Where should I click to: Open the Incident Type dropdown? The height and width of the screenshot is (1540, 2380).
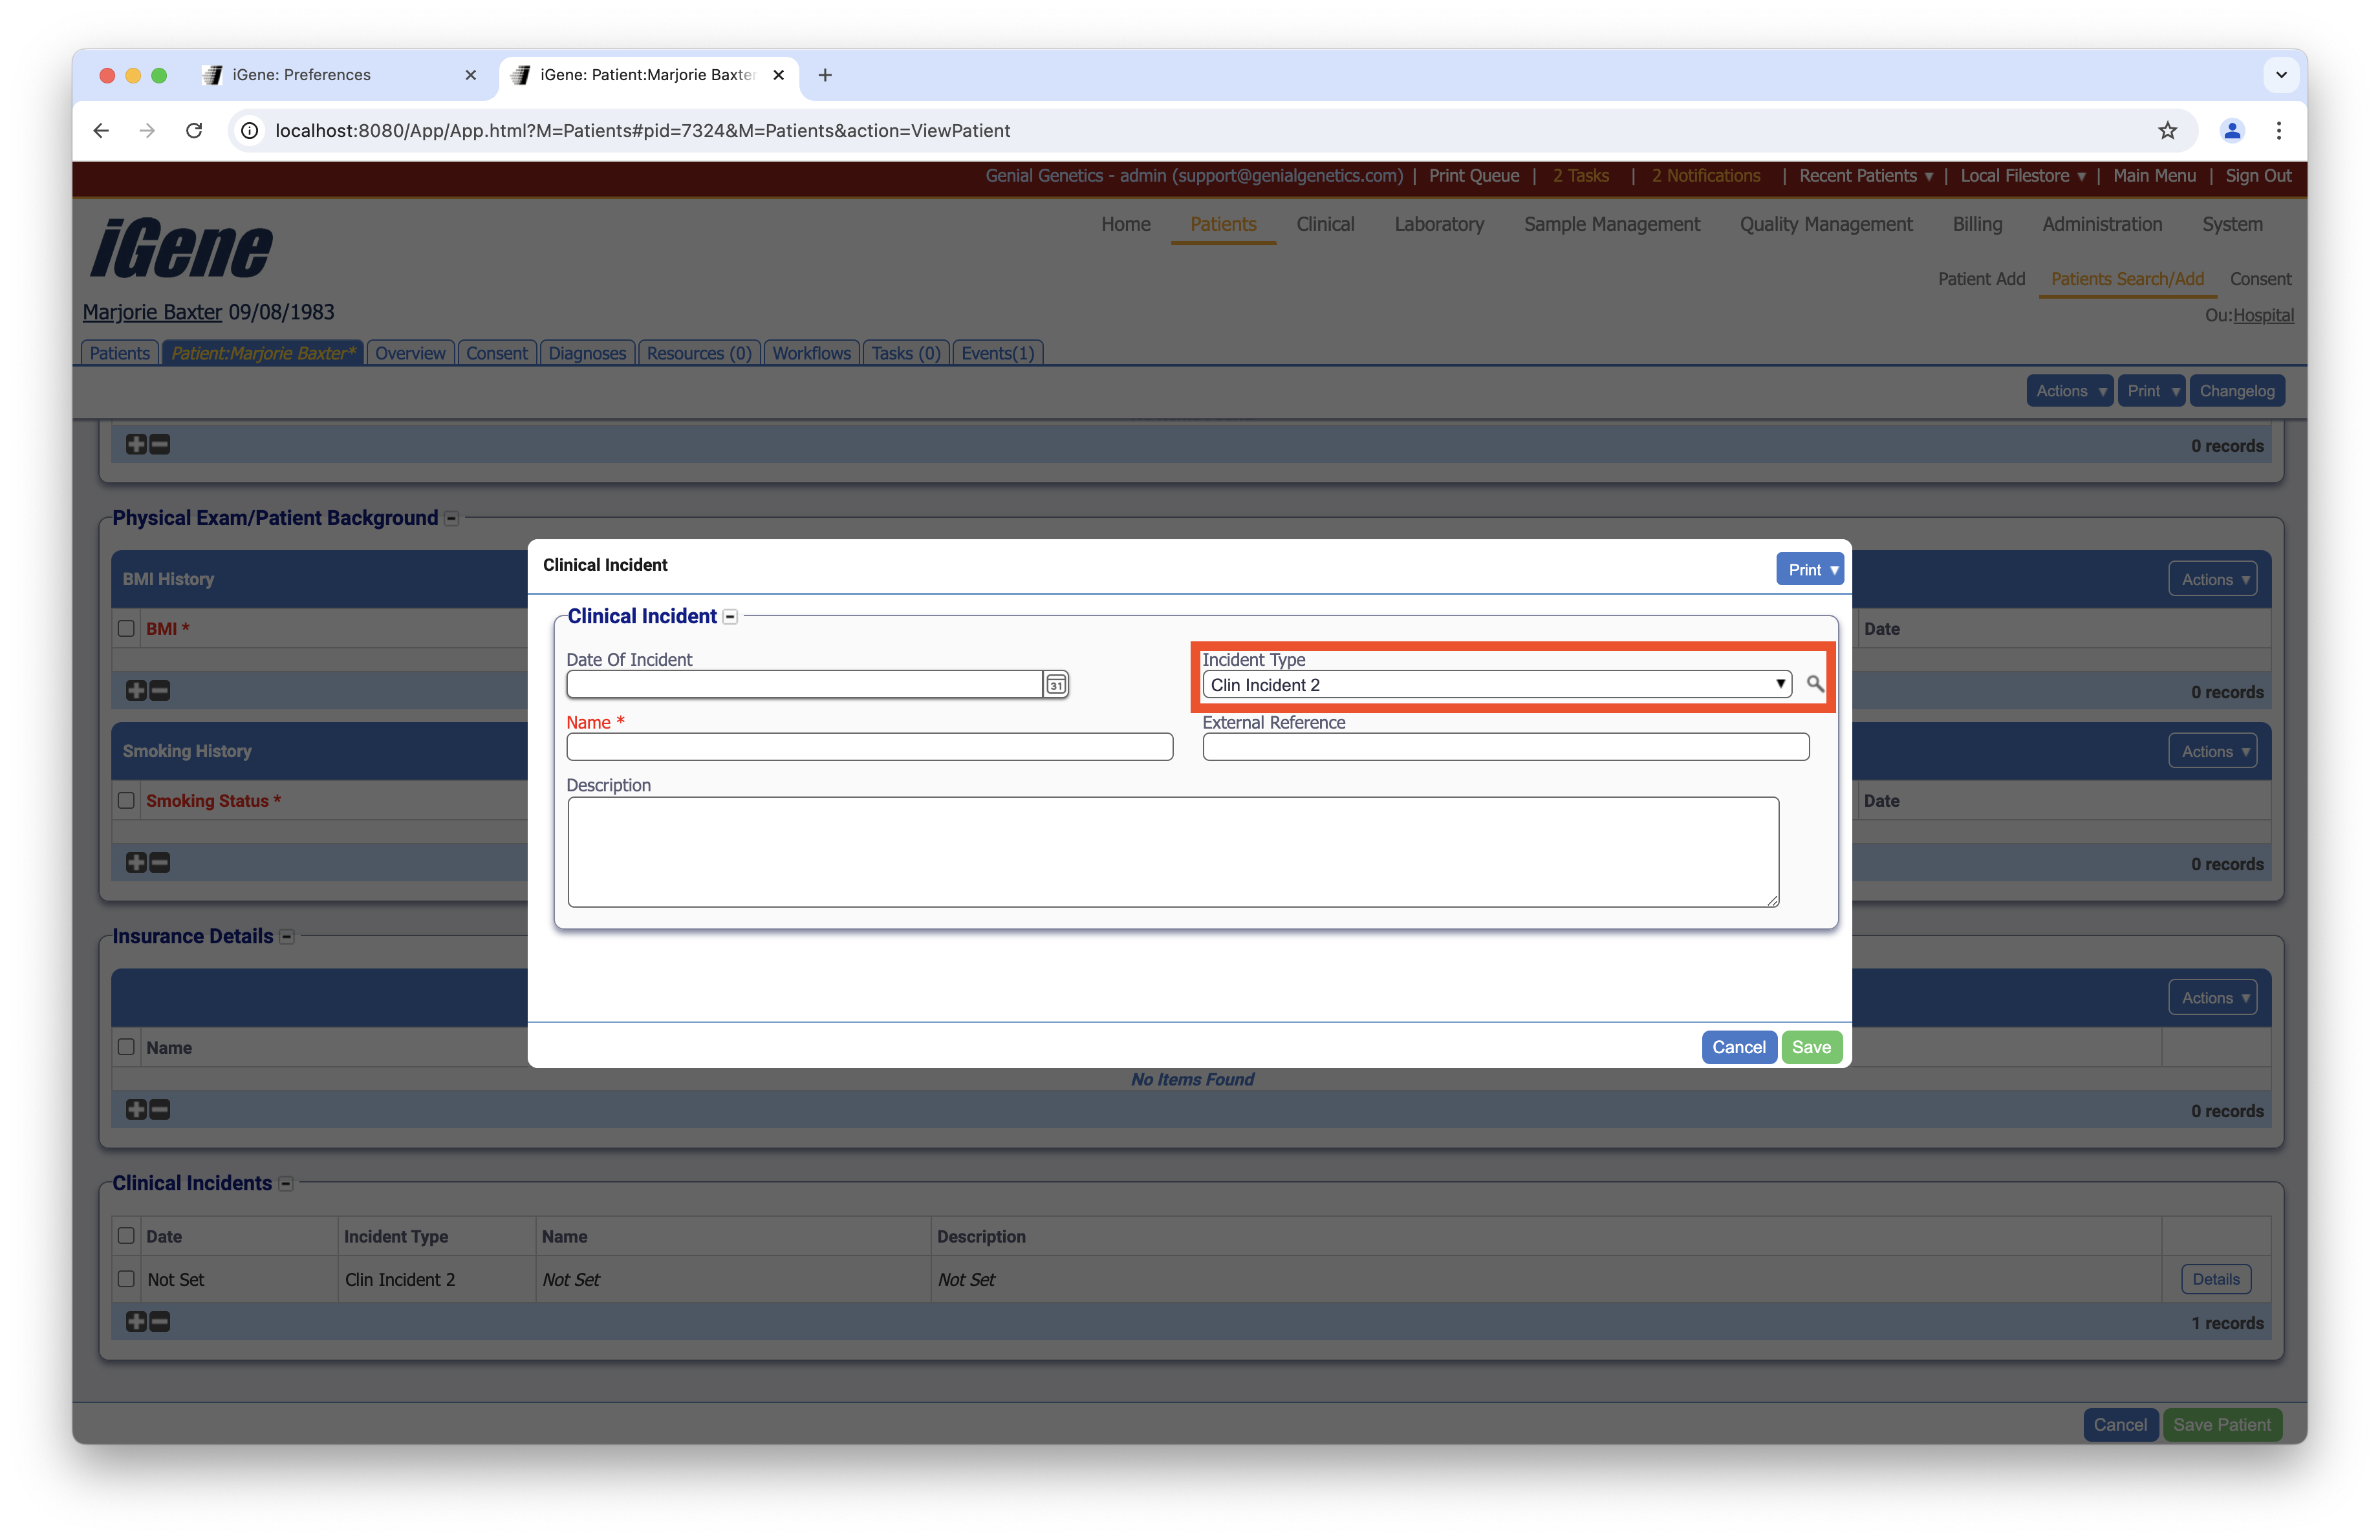[1496, 685]
